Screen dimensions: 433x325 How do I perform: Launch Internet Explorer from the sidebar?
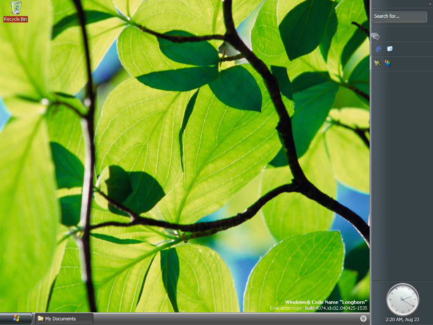tap(378, 49)
